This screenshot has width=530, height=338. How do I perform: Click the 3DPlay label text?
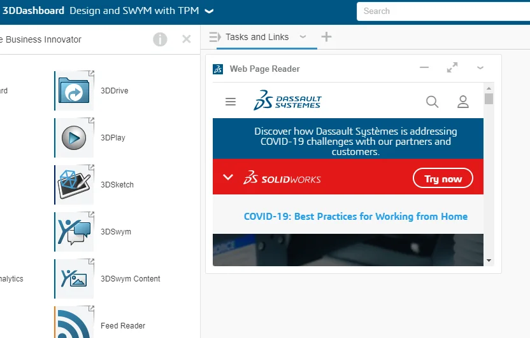point(113,138)
